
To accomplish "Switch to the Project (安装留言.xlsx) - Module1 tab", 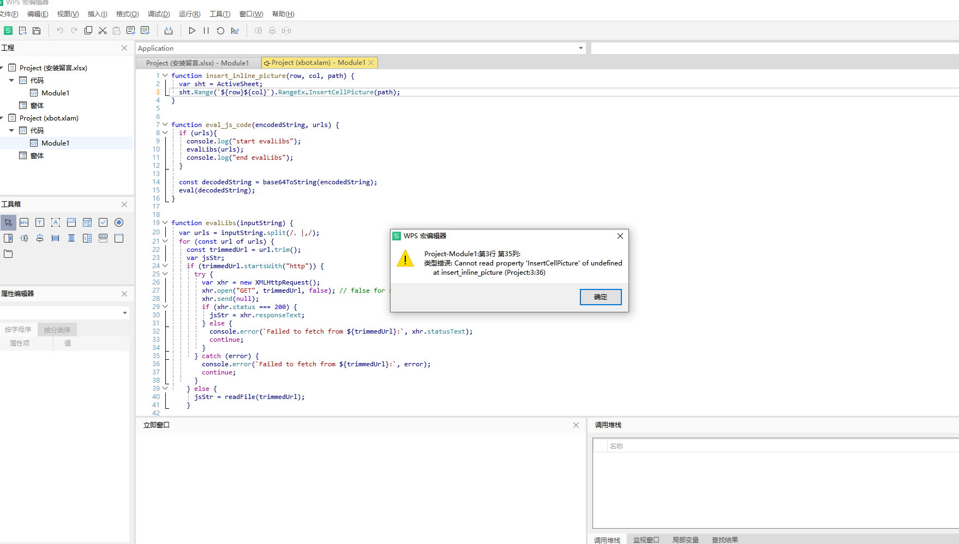I will coord(197,63).
